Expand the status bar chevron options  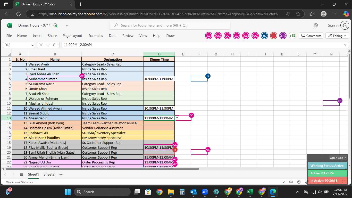pyautogui.click(x=284, y=182)
